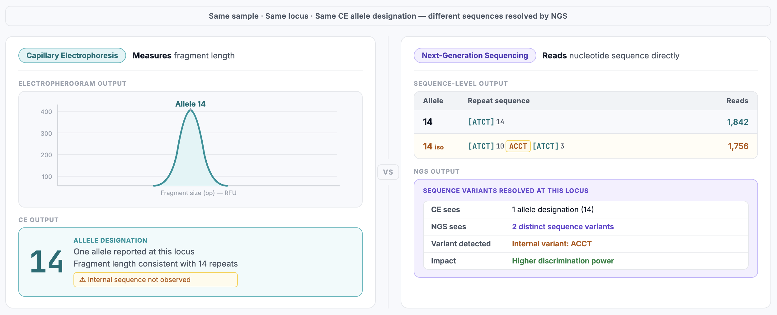Click the 'Repeat sequence' column header
The image size is (777, 315).
[499, 101]
